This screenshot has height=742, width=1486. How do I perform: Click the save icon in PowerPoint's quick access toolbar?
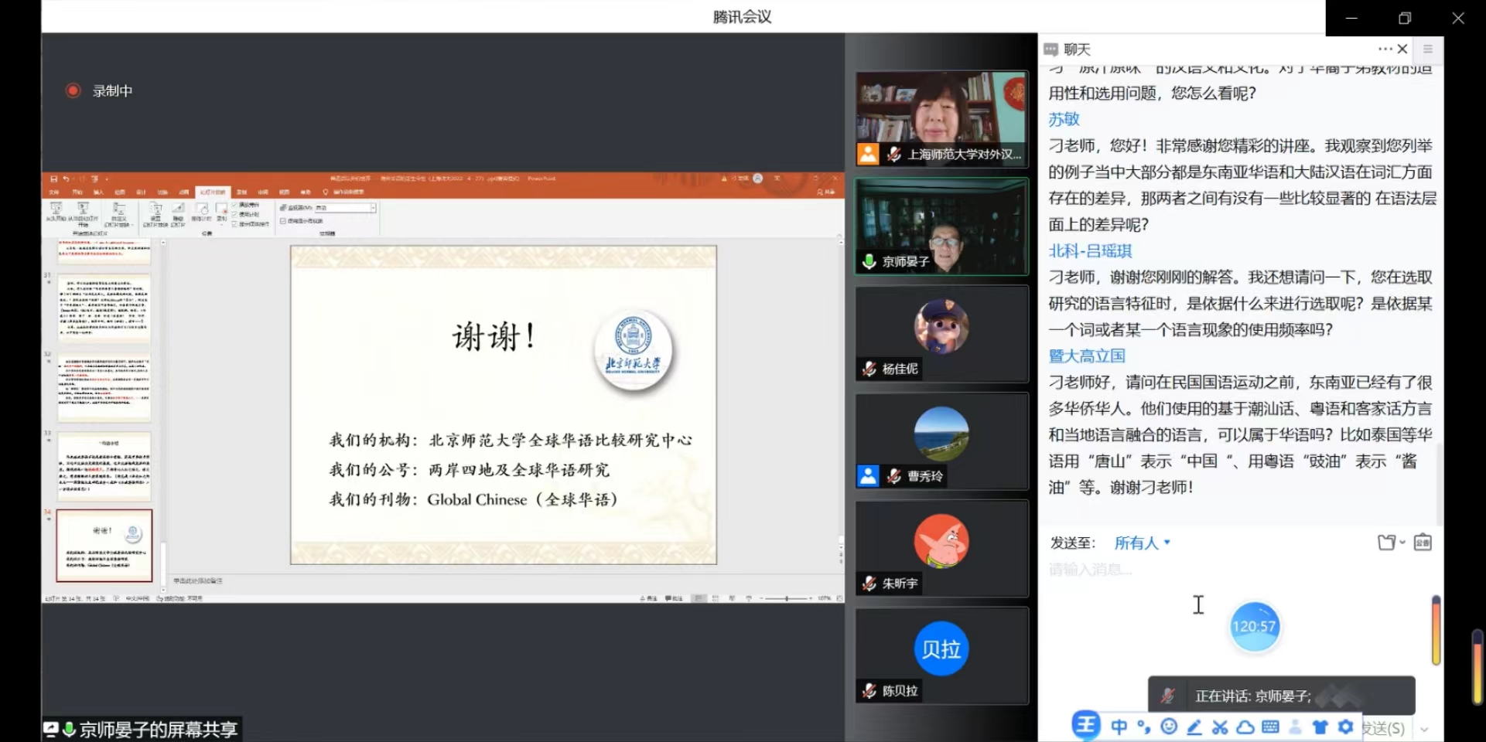(x=53, y=179)
